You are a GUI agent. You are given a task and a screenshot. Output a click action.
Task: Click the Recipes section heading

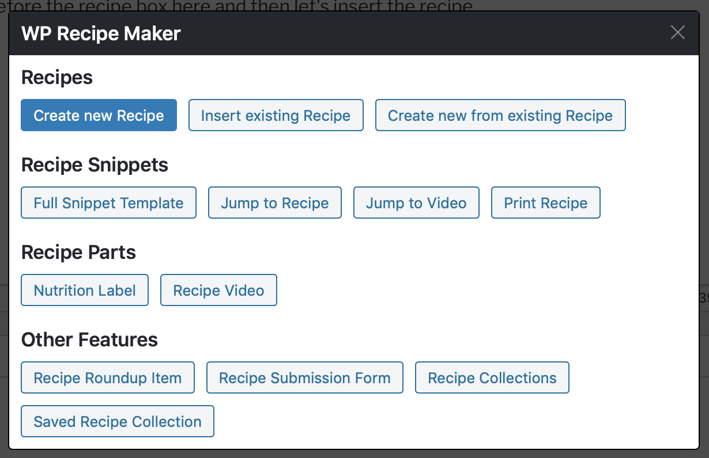(57, 78)
